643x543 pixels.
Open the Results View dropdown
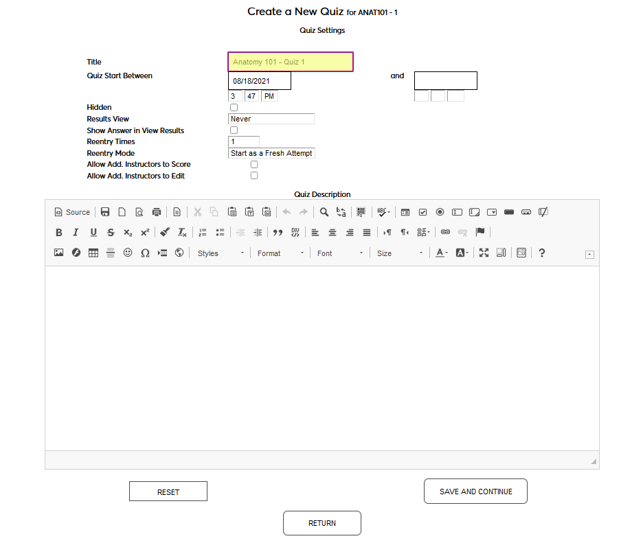(x=271, y=119)
